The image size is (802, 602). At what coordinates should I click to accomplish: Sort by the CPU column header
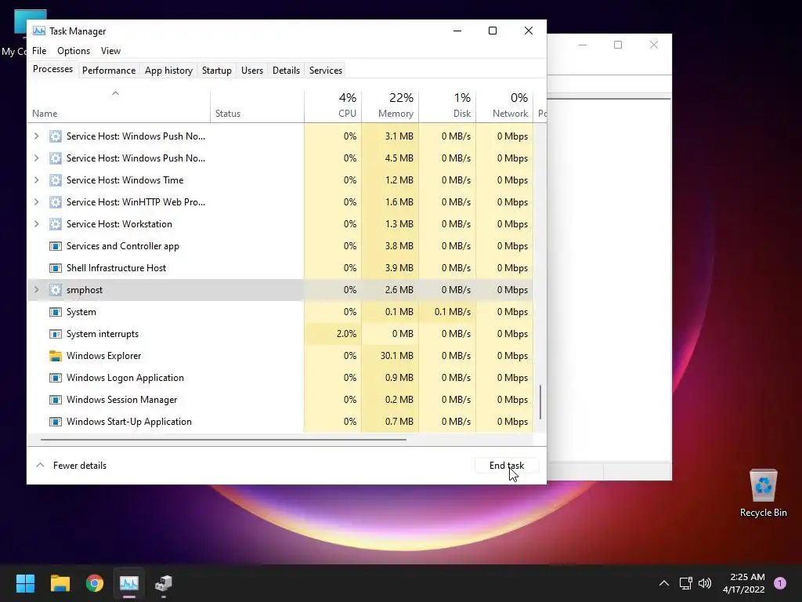pyautogui.click(x=332, y=107)
